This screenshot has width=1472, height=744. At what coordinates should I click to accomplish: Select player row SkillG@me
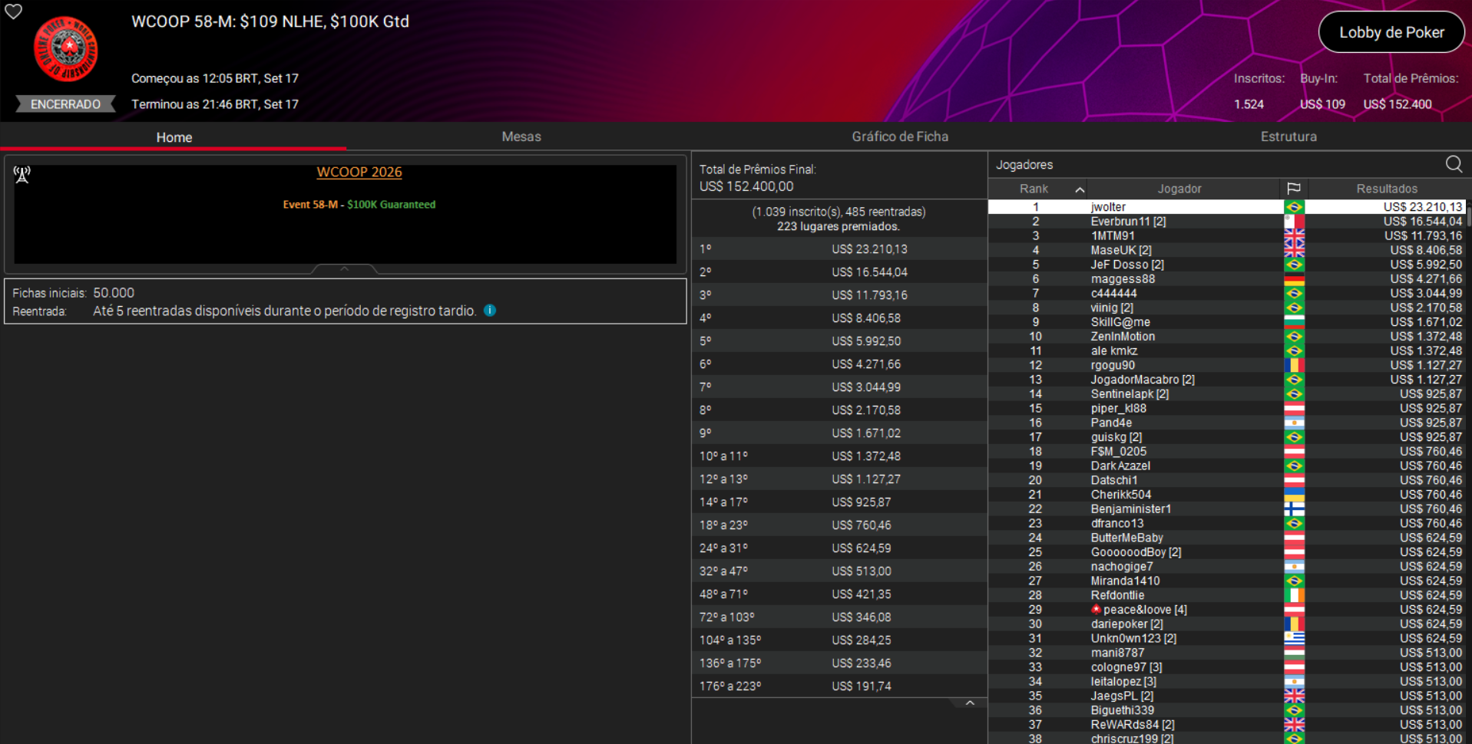[1226, 322]
